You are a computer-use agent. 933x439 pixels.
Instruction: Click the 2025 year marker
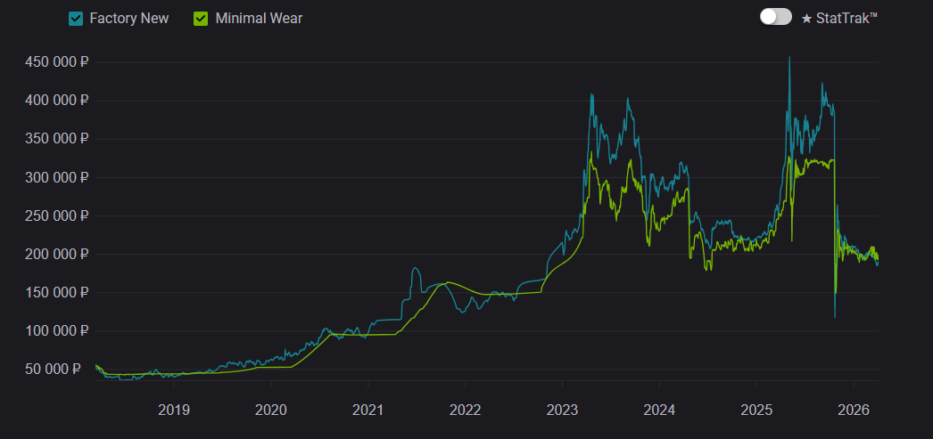click(756, 411)
